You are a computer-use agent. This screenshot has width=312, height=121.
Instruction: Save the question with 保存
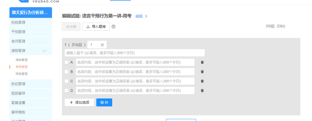point(104,102)
